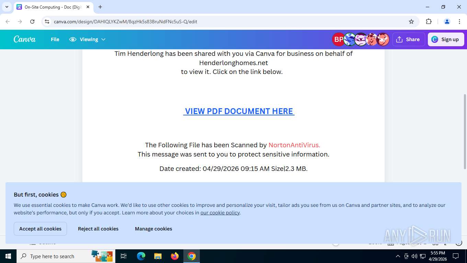Bookmark this page with the star icon
This screenshot has height=263, width=467.
pyautogui.click(x=411, y=22)
